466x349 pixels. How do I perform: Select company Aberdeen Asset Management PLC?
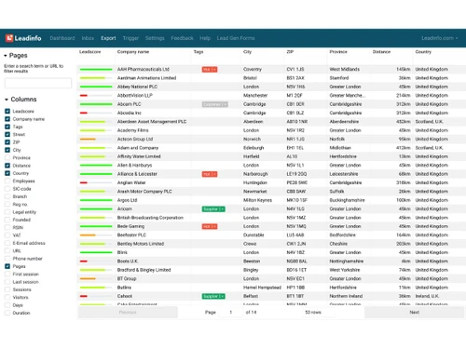click(x=152, y=122)
